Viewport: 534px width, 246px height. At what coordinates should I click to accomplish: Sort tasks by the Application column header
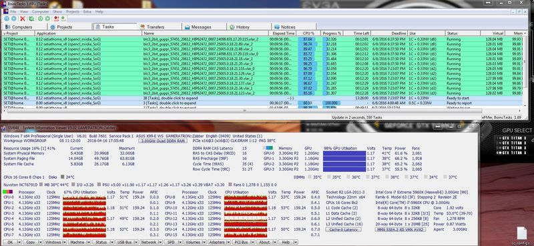click(88, 33)
